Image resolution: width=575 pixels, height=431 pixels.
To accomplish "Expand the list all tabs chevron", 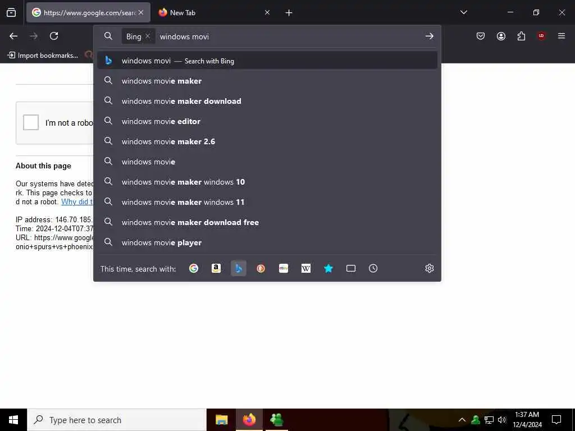I will pyautogui.click(x=463, y=12).
